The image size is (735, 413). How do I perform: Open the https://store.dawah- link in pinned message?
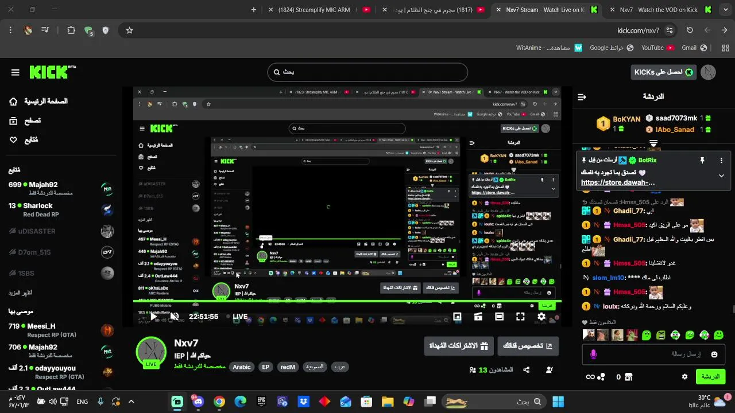click(x=618, y=182)
